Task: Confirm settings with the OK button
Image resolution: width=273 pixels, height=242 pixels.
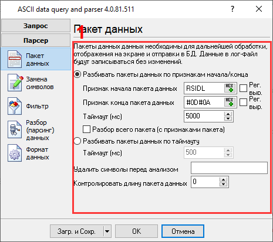Action: (136, 231)
